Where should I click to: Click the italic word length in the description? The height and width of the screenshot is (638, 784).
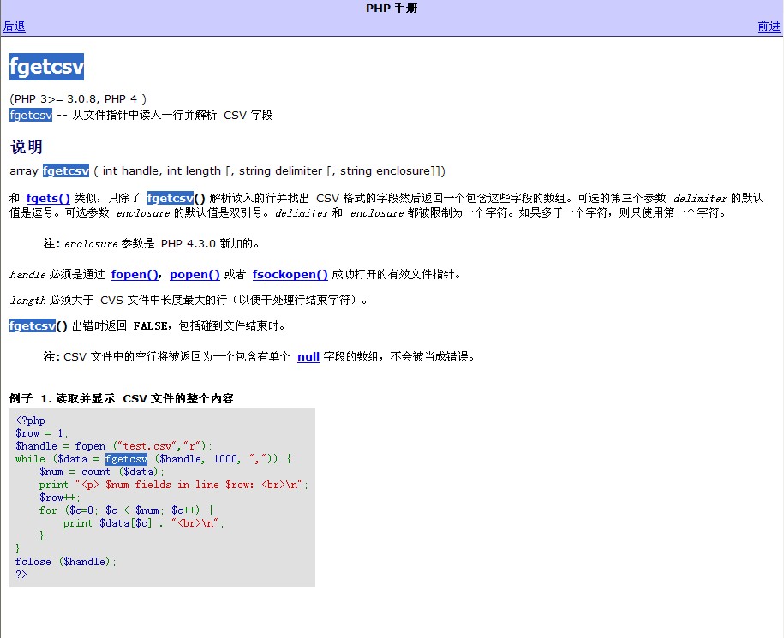coord(27,301)
